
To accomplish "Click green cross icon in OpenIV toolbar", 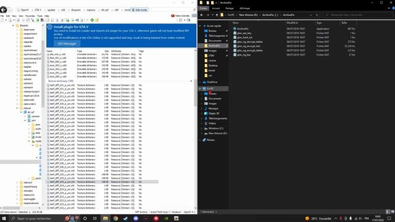I will [92, 20].
